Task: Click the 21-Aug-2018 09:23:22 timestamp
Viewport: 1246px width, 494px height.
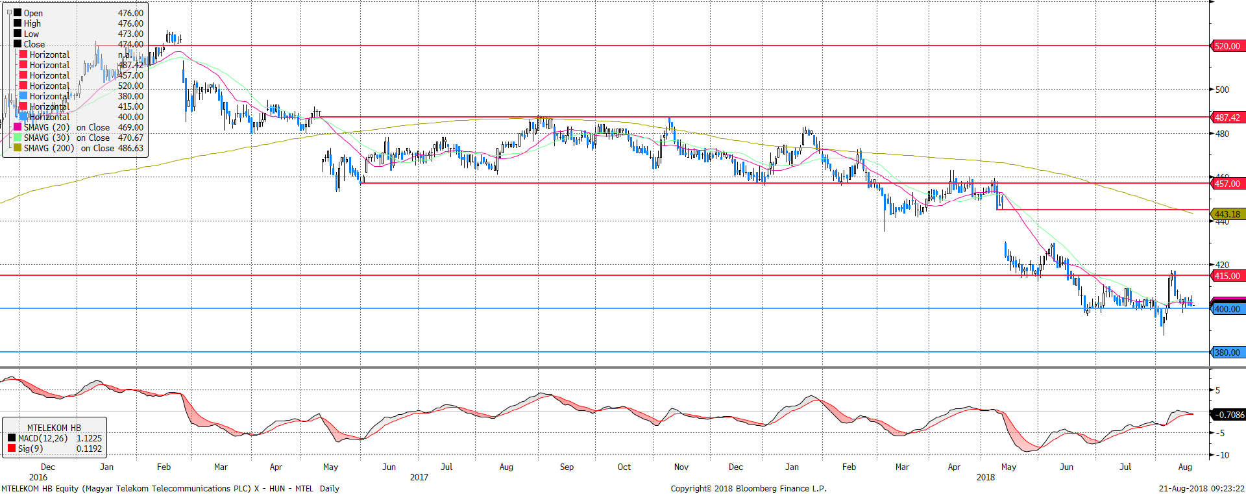Action: [x=1201, y=489]
